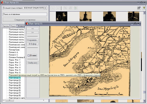This screenshot has width=147, height=104.
Task: Switch to the Поиск tab
Action: (13, 26)
